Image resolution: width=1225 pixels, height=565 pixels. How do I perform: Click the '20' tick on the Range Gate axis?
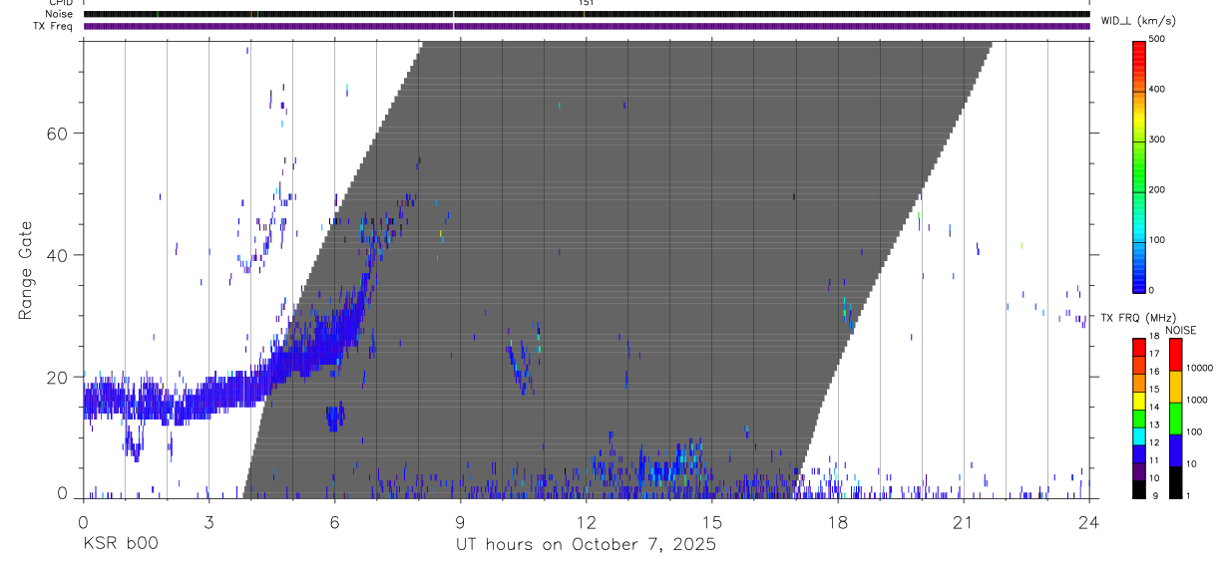pyautogui.click(x=58, y=378)
